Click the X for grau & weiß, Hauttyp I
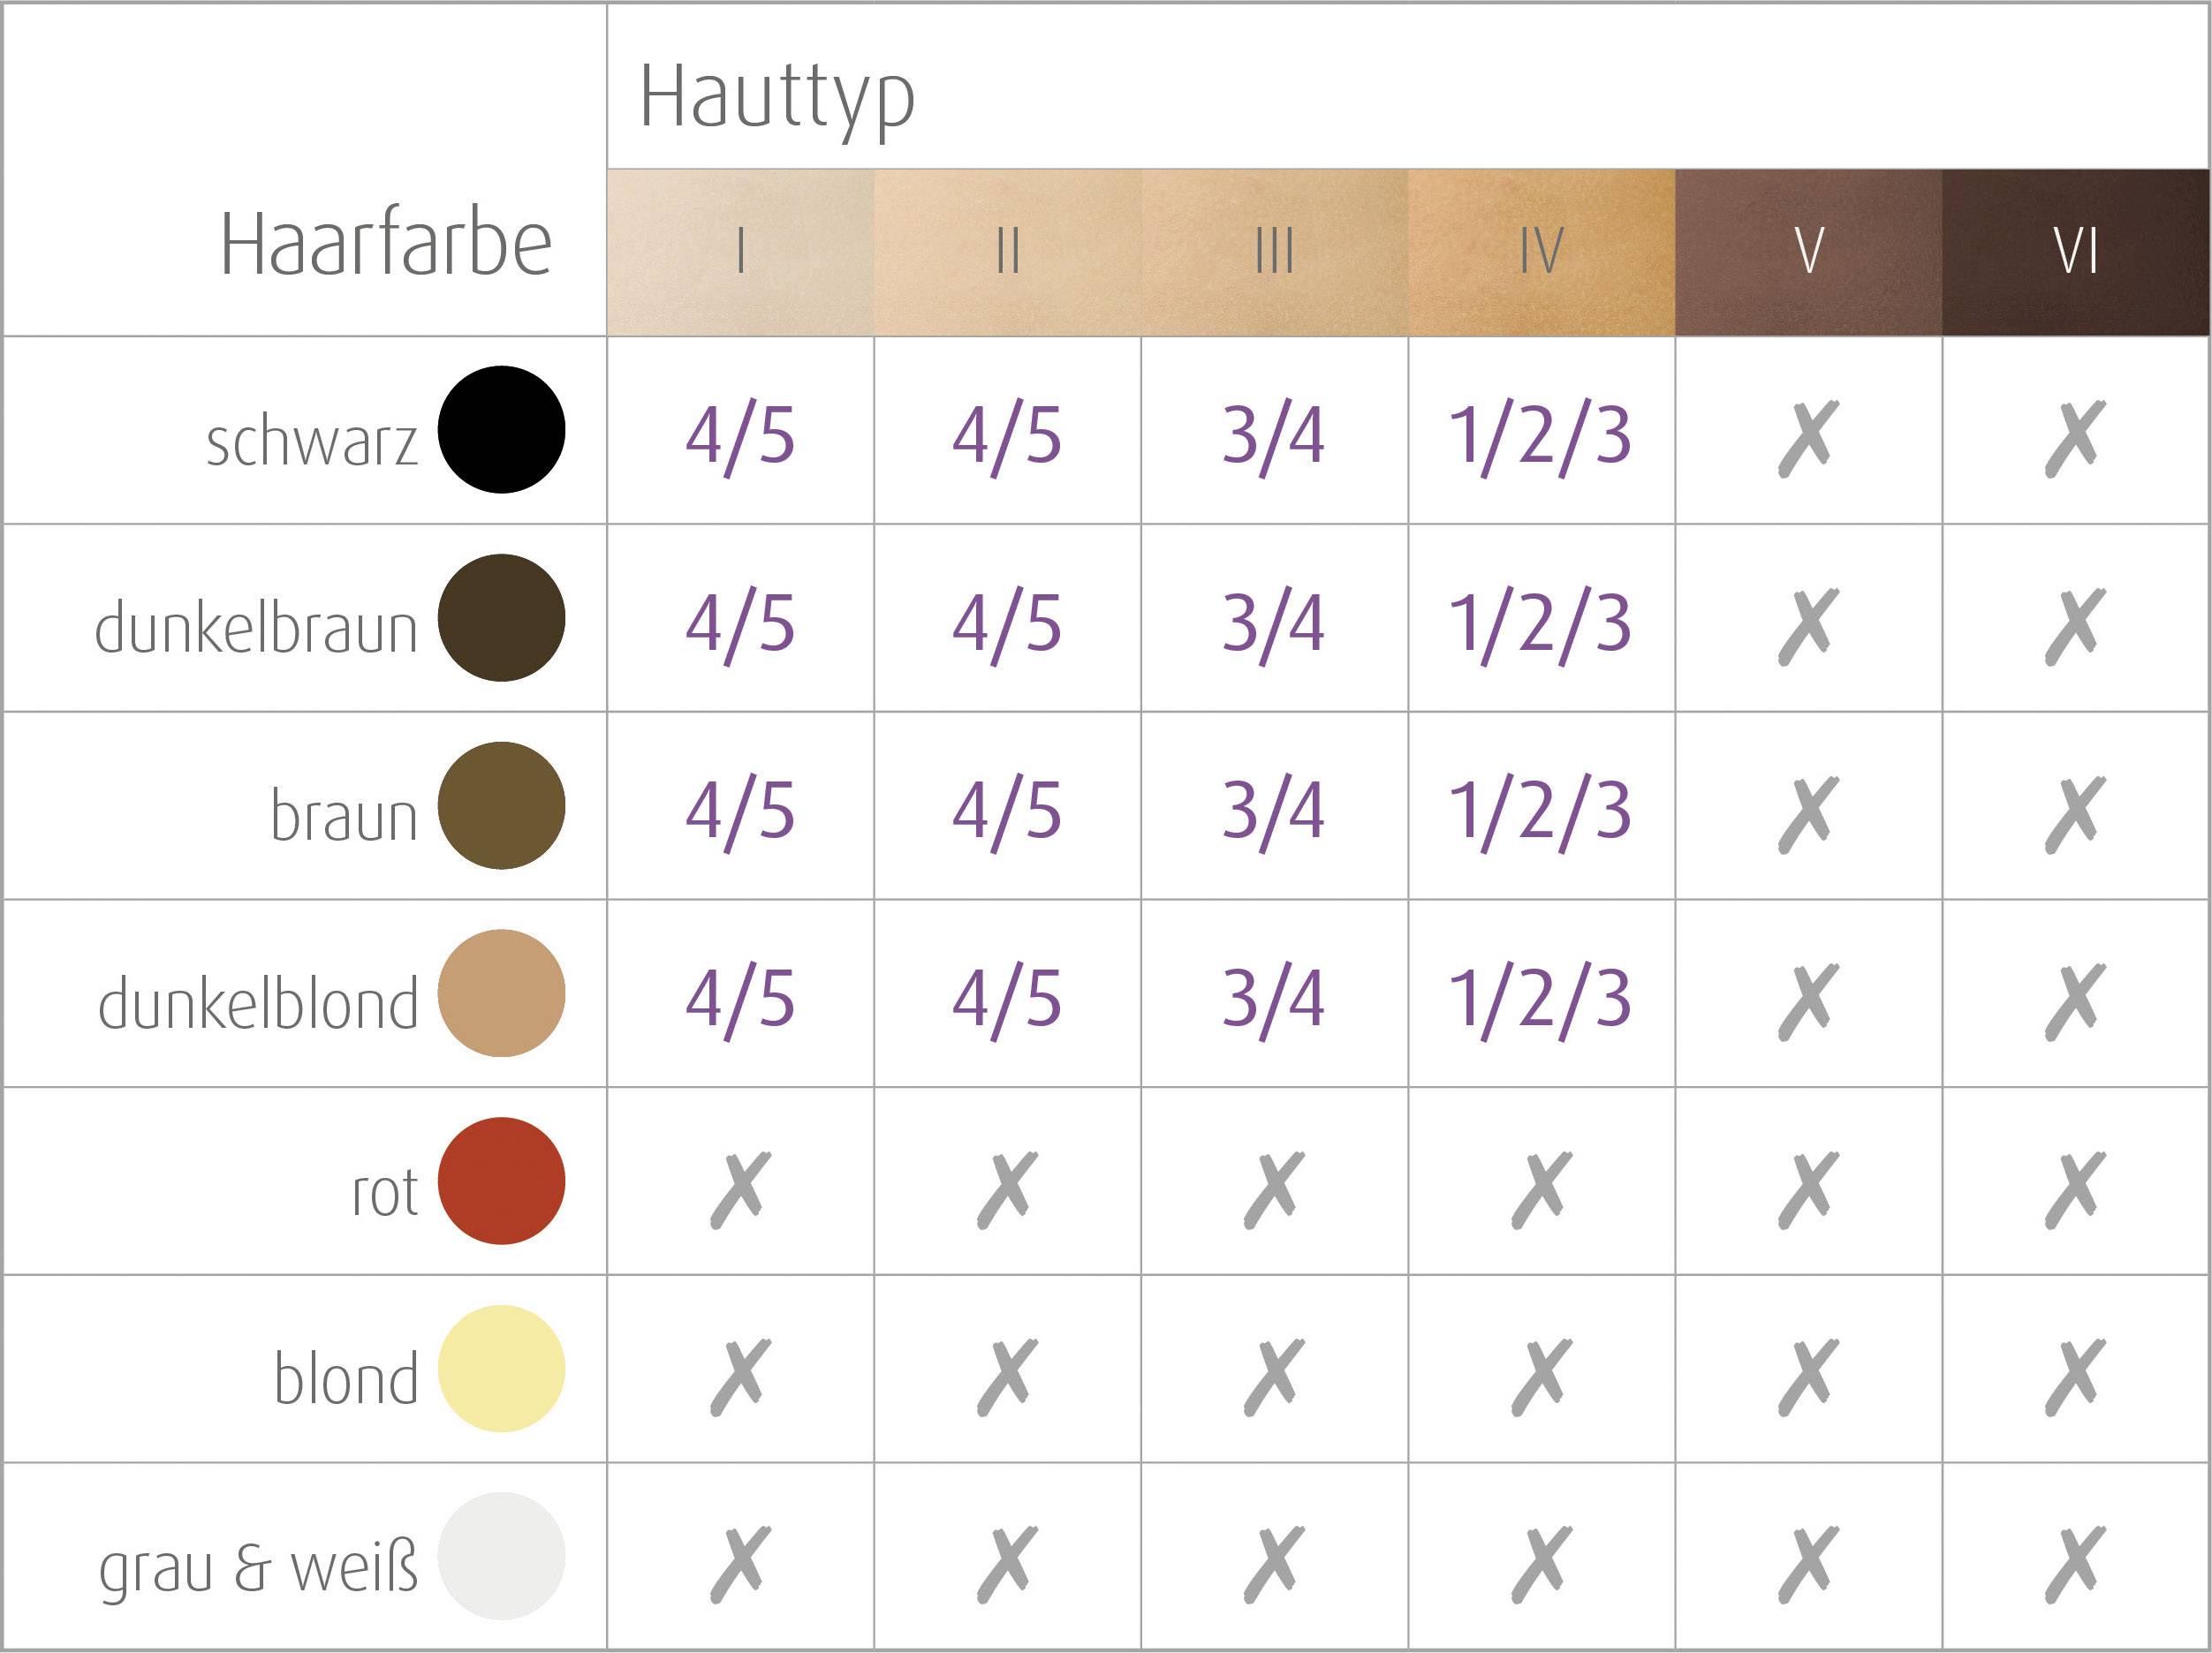 [740, 1564]
